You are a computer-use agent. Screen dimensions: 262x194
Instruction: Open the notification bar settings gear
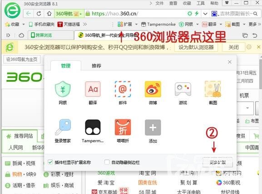point(249,47)
